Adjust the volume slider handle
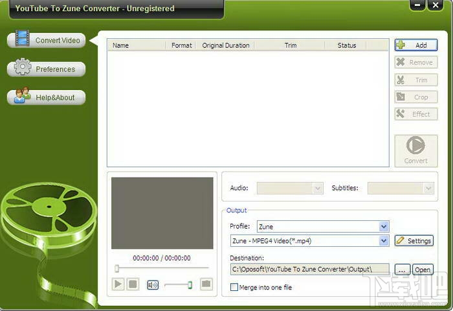Image resolution: width=453 pixels, height=311 pixels. point(190,285)
